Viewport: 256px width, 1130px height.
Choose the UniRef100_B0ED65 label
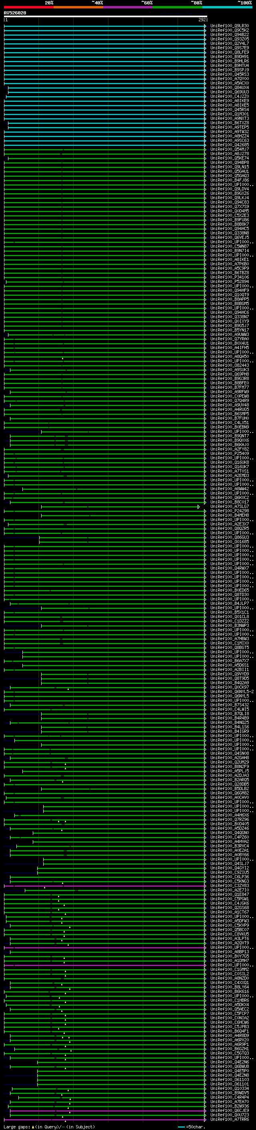click(230, 590)
